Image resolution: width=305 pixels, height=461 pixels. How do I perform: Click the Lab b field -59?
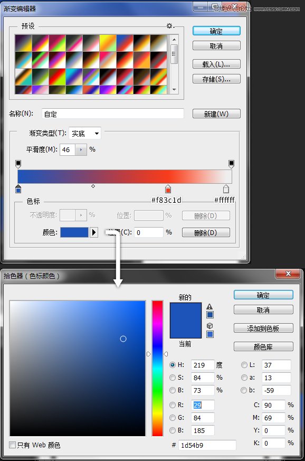[276, 390]
